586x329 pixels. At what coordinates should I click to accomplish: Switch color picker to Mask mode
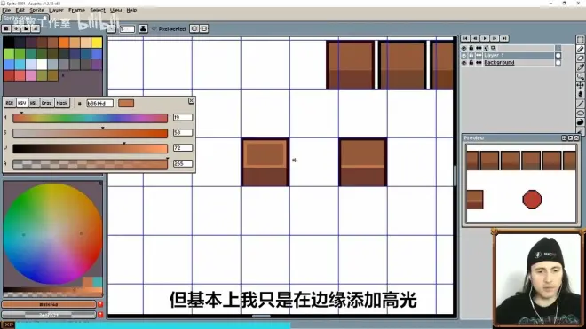pos(62,103)
